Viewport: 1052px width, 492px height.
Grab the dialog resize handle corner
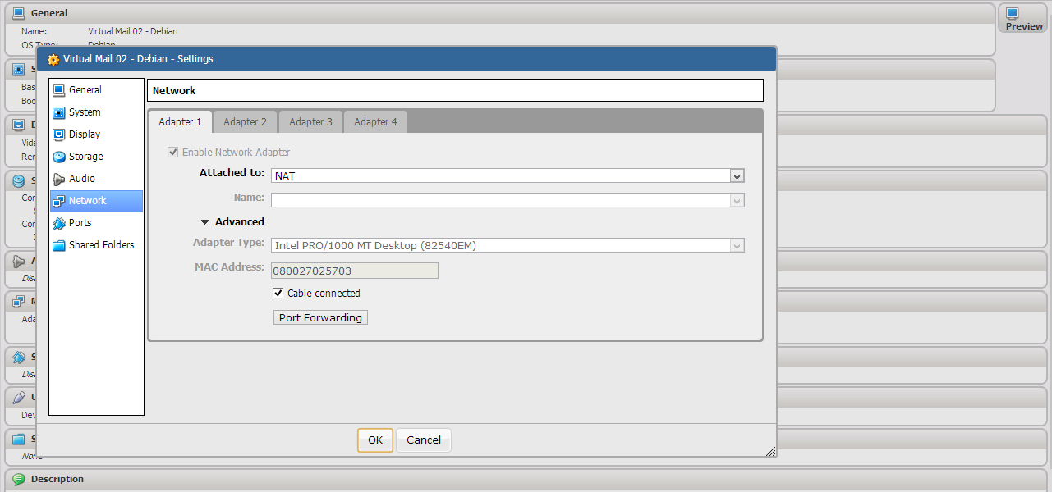pos(770,451)
